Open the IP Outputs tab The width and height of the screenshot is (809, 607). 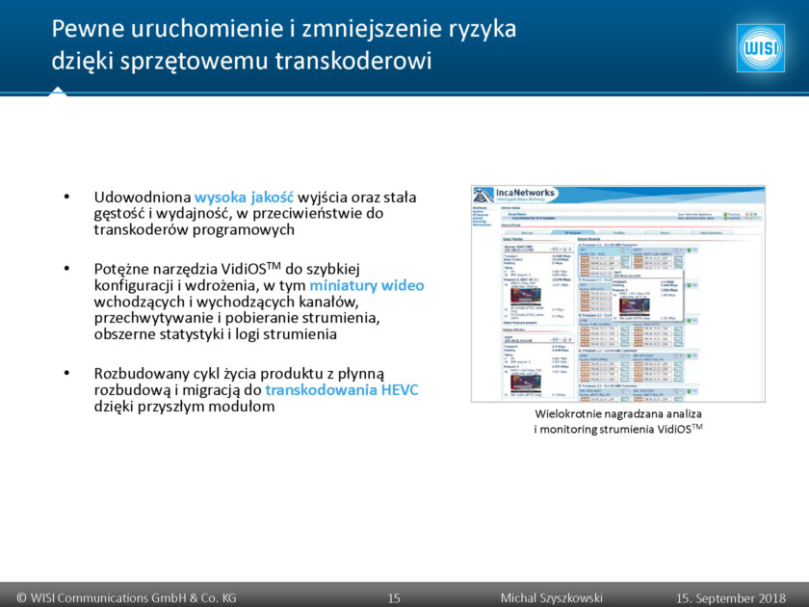click(572, 233)
